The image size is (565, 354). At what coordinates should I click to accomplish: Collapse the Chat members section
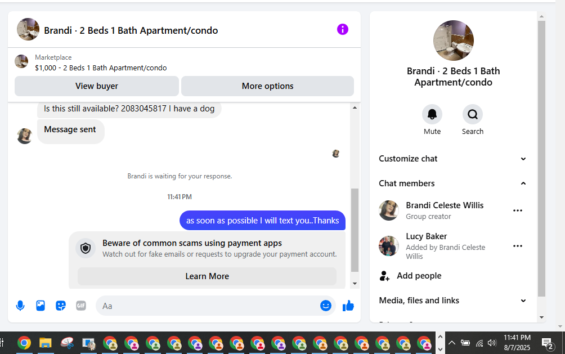(452, 183)
